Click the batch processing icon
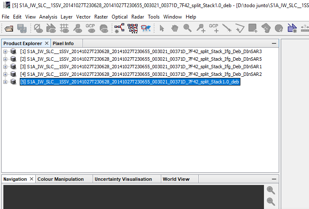The width and height of the screenshot is (309, 209). 133,28
